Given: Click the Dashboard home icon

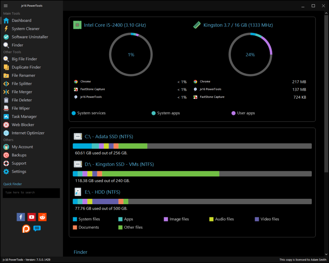Looking at the screenshot, I should pyautogui.click(x=6, y=21).
